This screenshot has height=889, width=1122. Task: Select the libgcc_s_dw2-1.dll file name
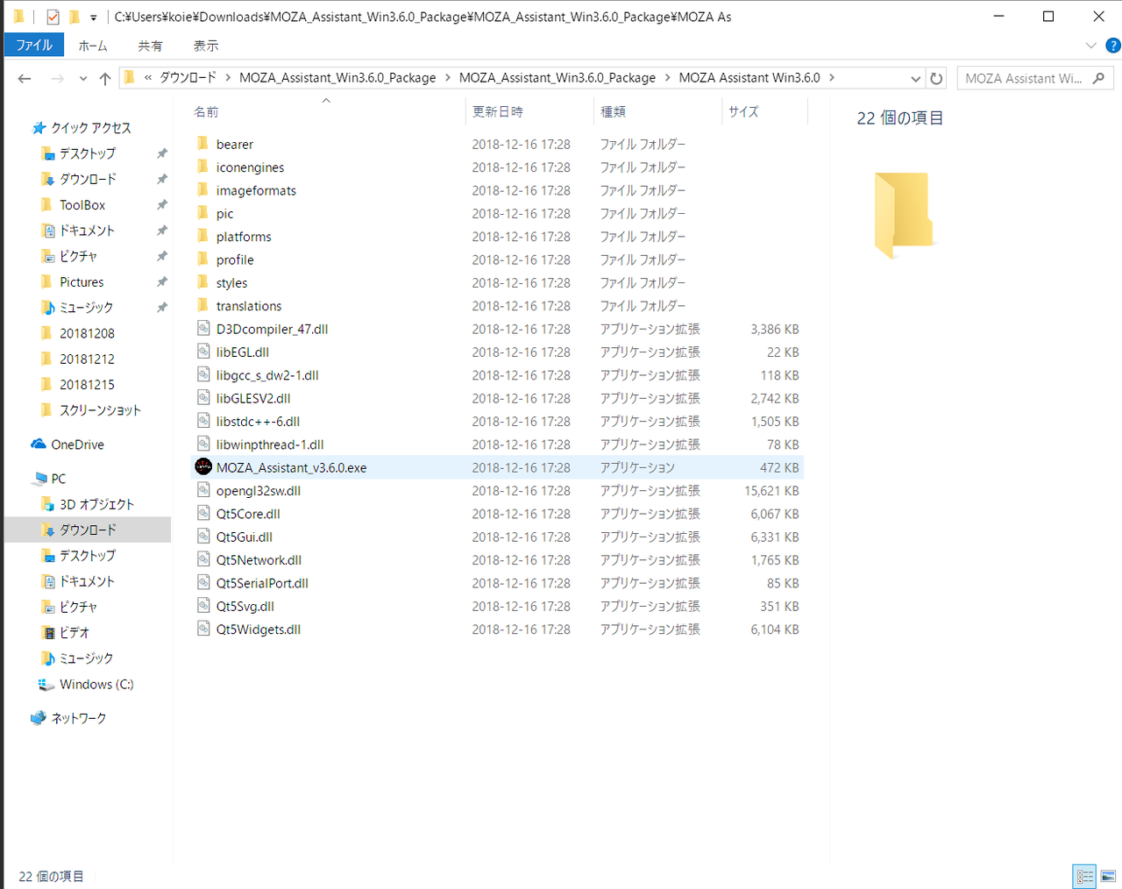tap(267, 375)
